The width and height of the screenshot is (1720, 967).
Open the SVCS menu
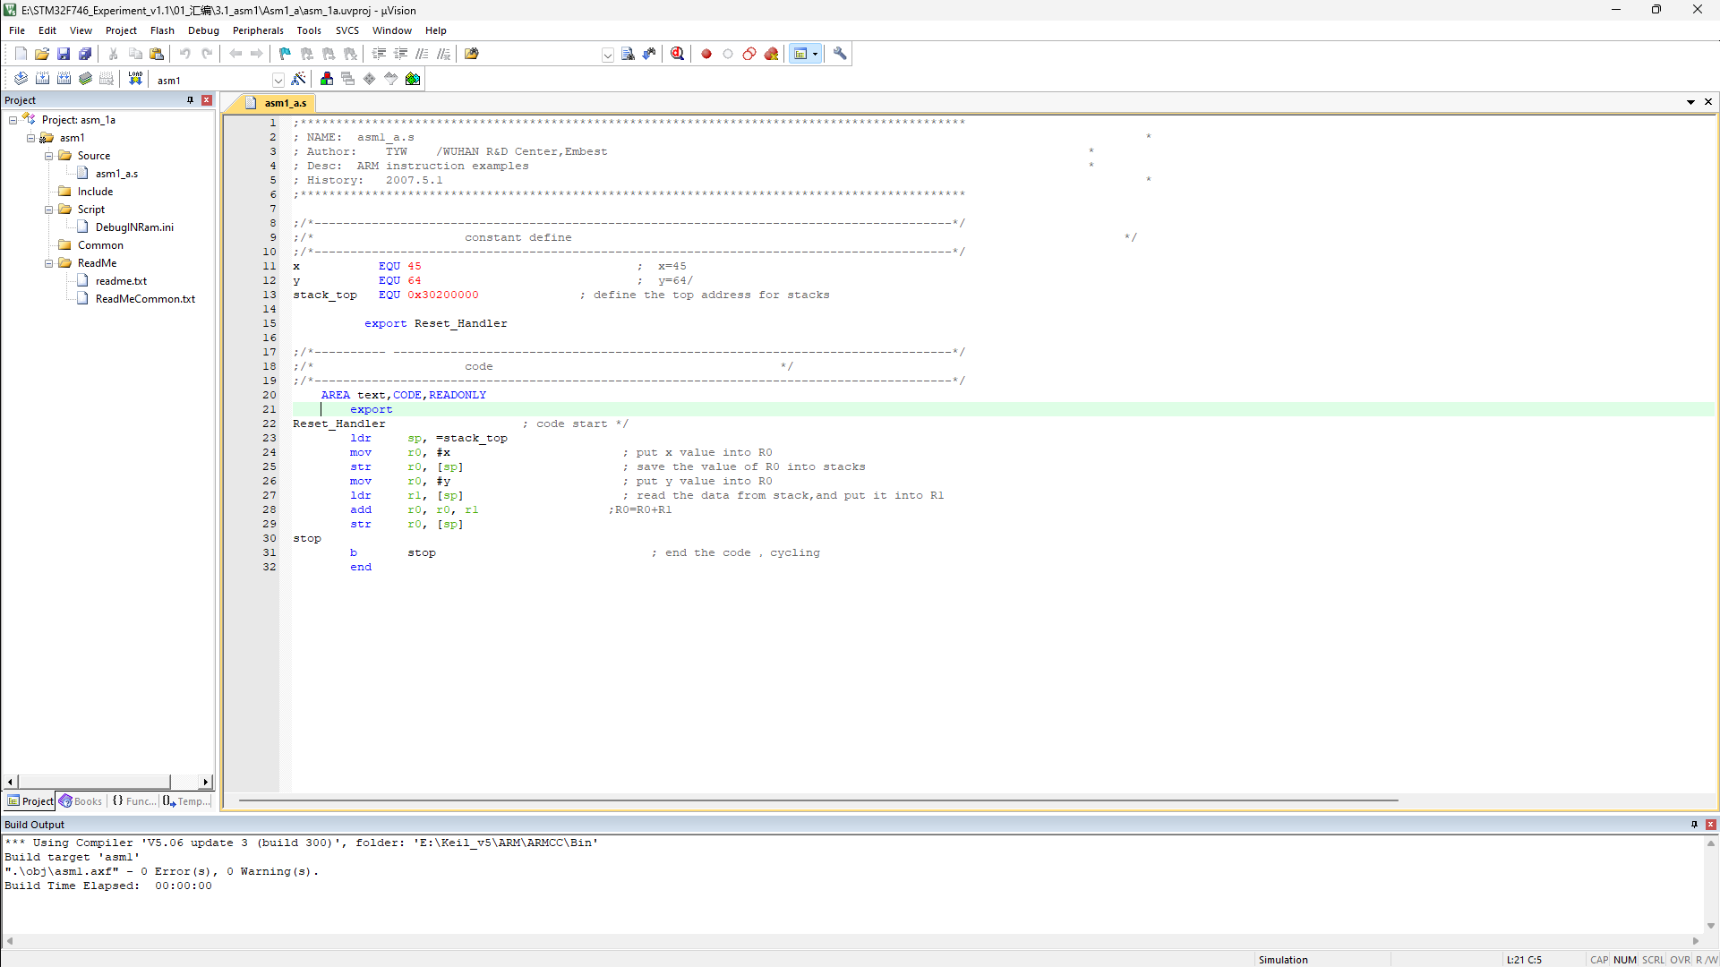click(x=347, y=30)
